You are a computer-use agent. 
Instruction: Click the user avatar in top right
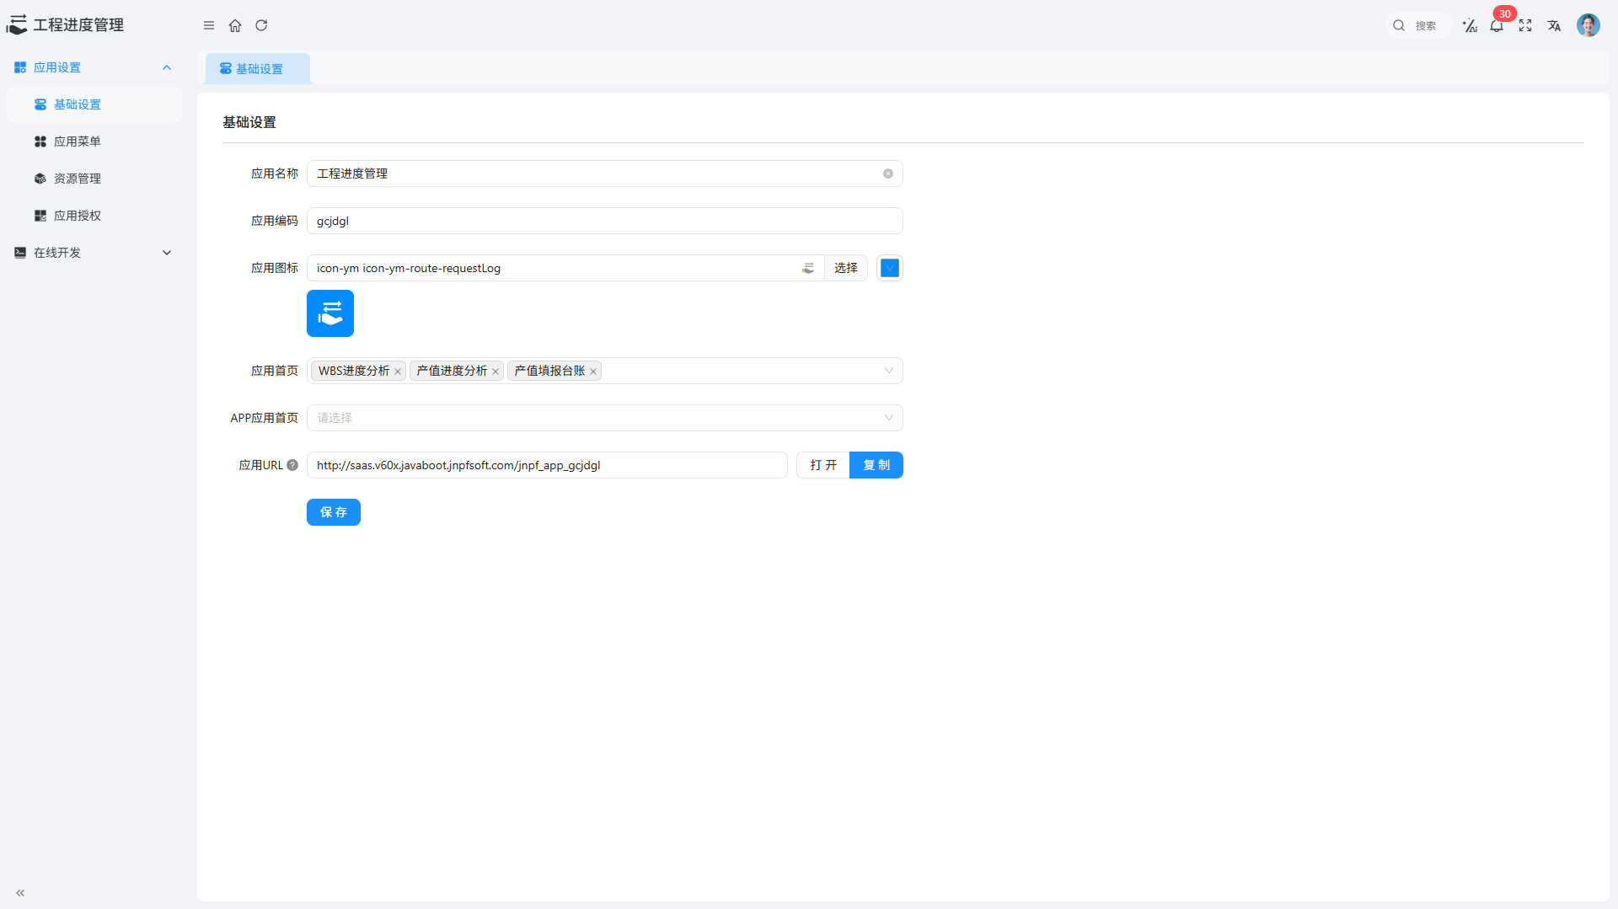(x=1588, y=25)
